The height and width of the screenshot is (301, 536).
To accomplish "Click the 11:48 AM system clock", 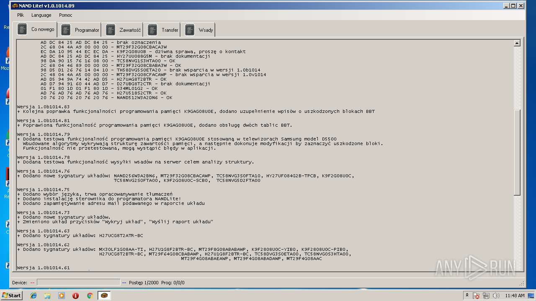I will click(515, 296).
